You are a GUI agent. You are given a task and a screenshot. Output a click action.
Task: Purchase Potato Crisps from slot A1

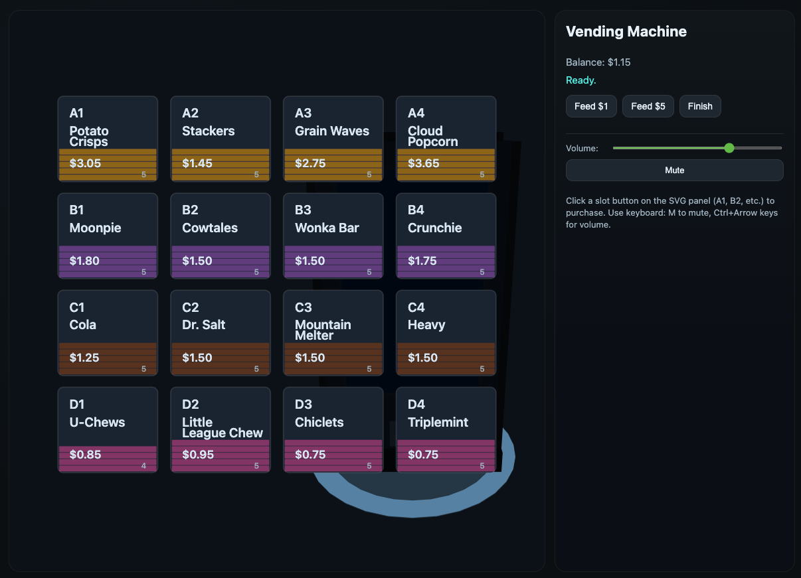pos(108,138)
